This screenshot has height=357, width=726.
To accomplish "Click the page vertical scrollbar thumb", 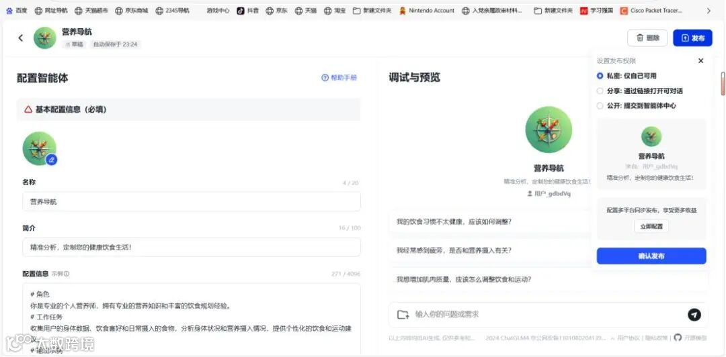I will (x=723, y=84).
